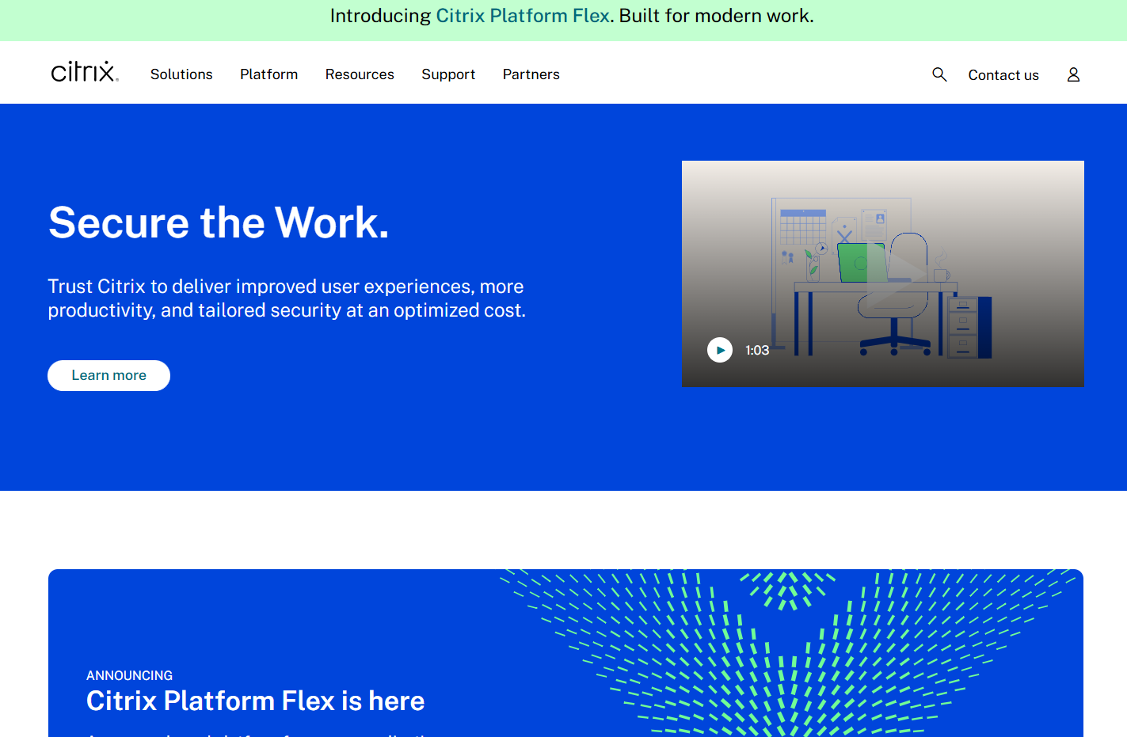Open the search magnifier icon

pos(939,74)
